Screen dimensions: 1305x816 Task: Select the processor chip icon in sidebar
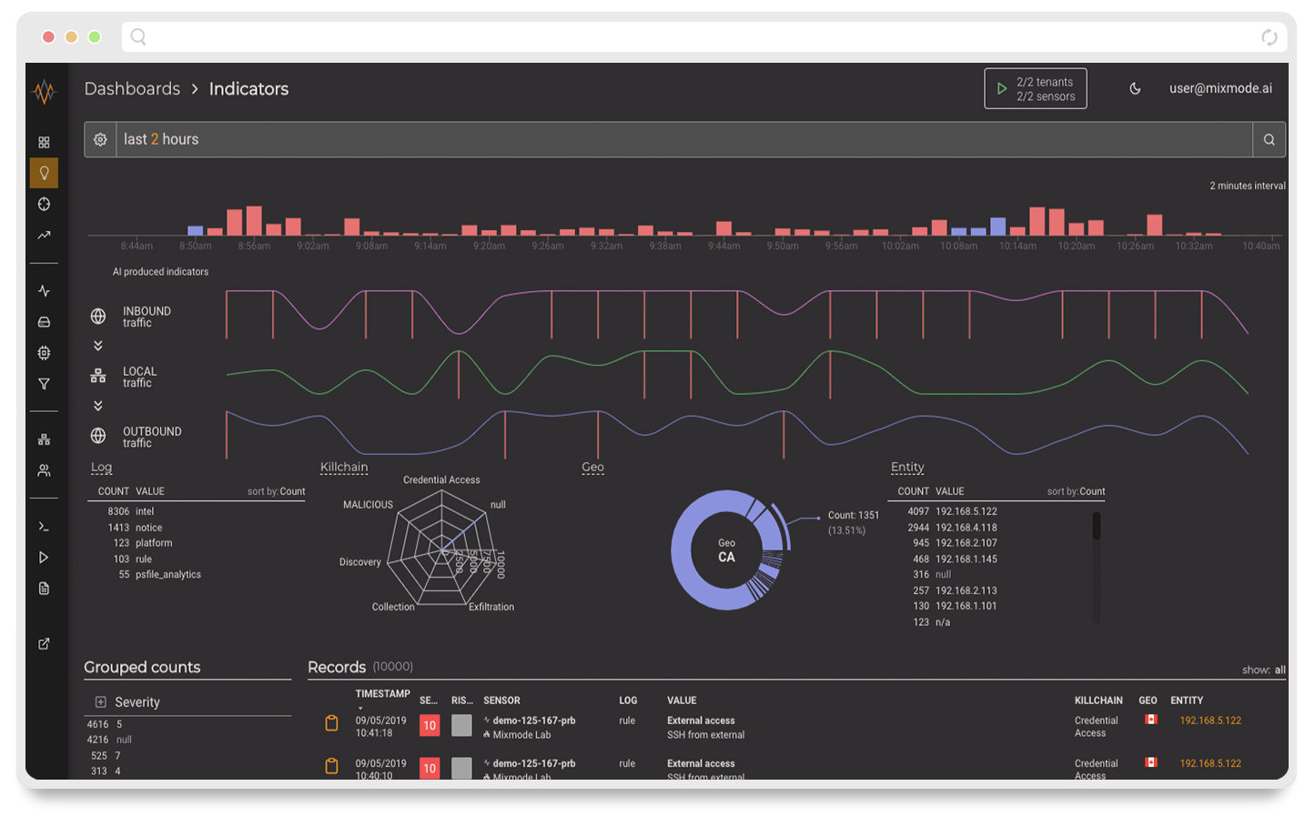pos(44,352)
